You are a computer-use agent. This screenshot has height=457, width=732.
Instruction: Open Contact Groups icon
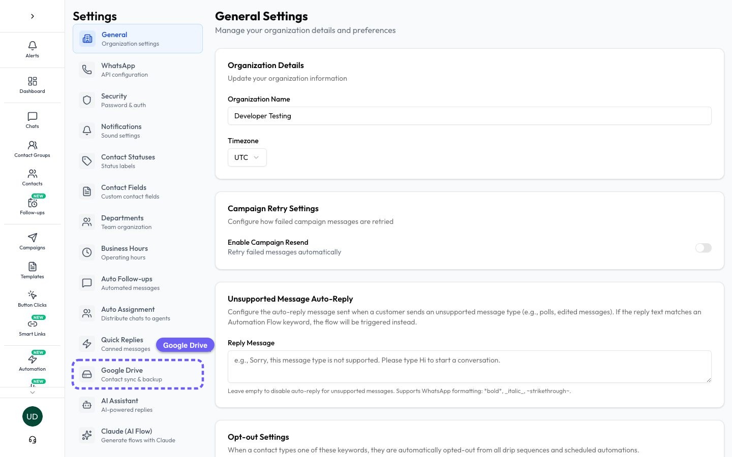pyautogui.click(x=33, y=145)
